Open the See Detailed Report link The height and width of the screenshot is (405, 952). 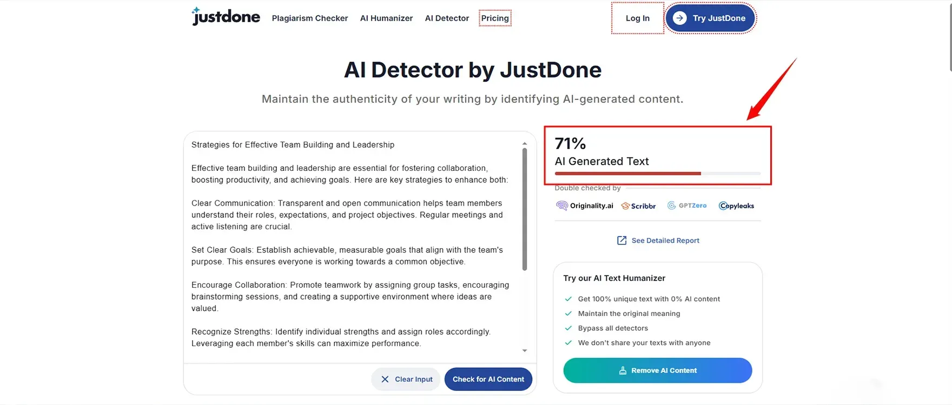point(658,241)
